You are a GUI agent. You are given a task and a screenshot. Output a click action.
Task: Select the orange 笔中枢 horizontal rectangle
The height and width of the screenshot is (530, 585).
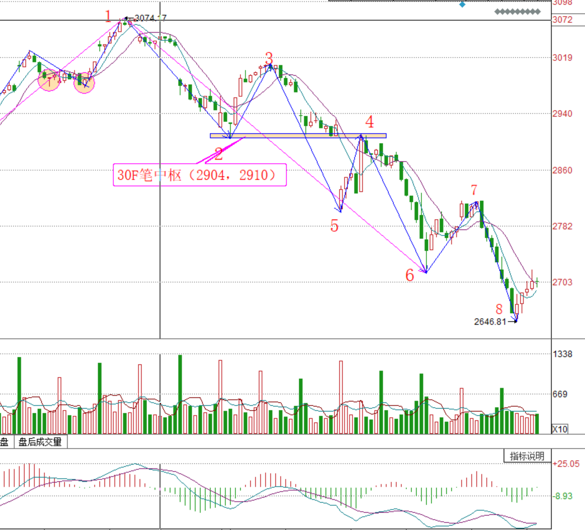298,136
